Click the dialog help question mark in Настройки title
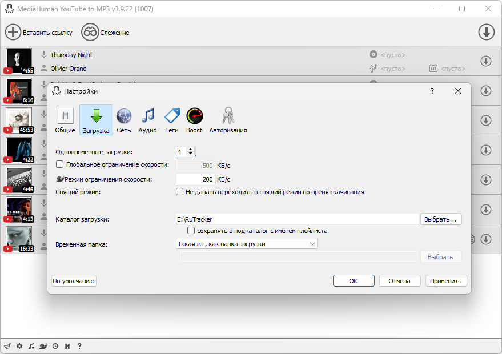Screen dimensions: 502x354 (432, 91)
